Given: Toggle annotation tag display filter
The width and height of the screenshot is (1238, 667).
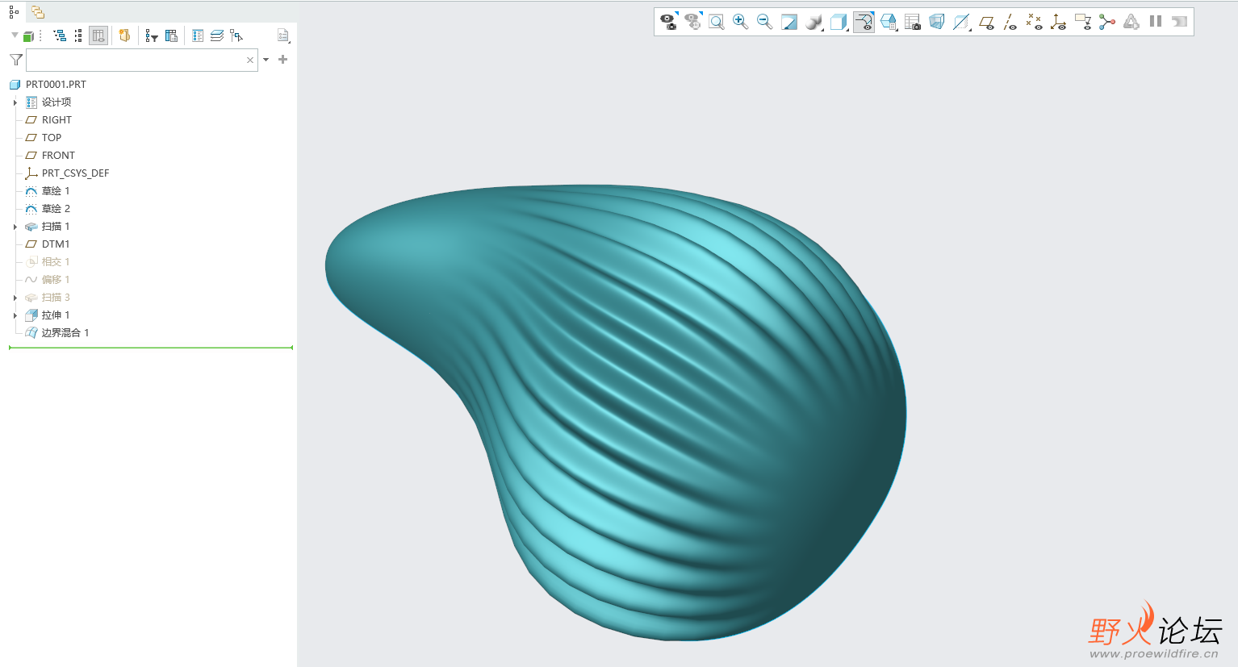Looking at the screenshot, I should pos(1083,22).
